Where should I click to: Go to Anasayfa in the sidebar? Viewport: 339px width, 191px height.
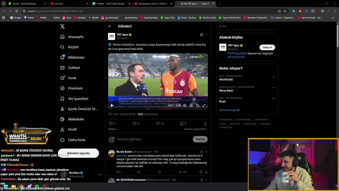(x=72, y=37)
